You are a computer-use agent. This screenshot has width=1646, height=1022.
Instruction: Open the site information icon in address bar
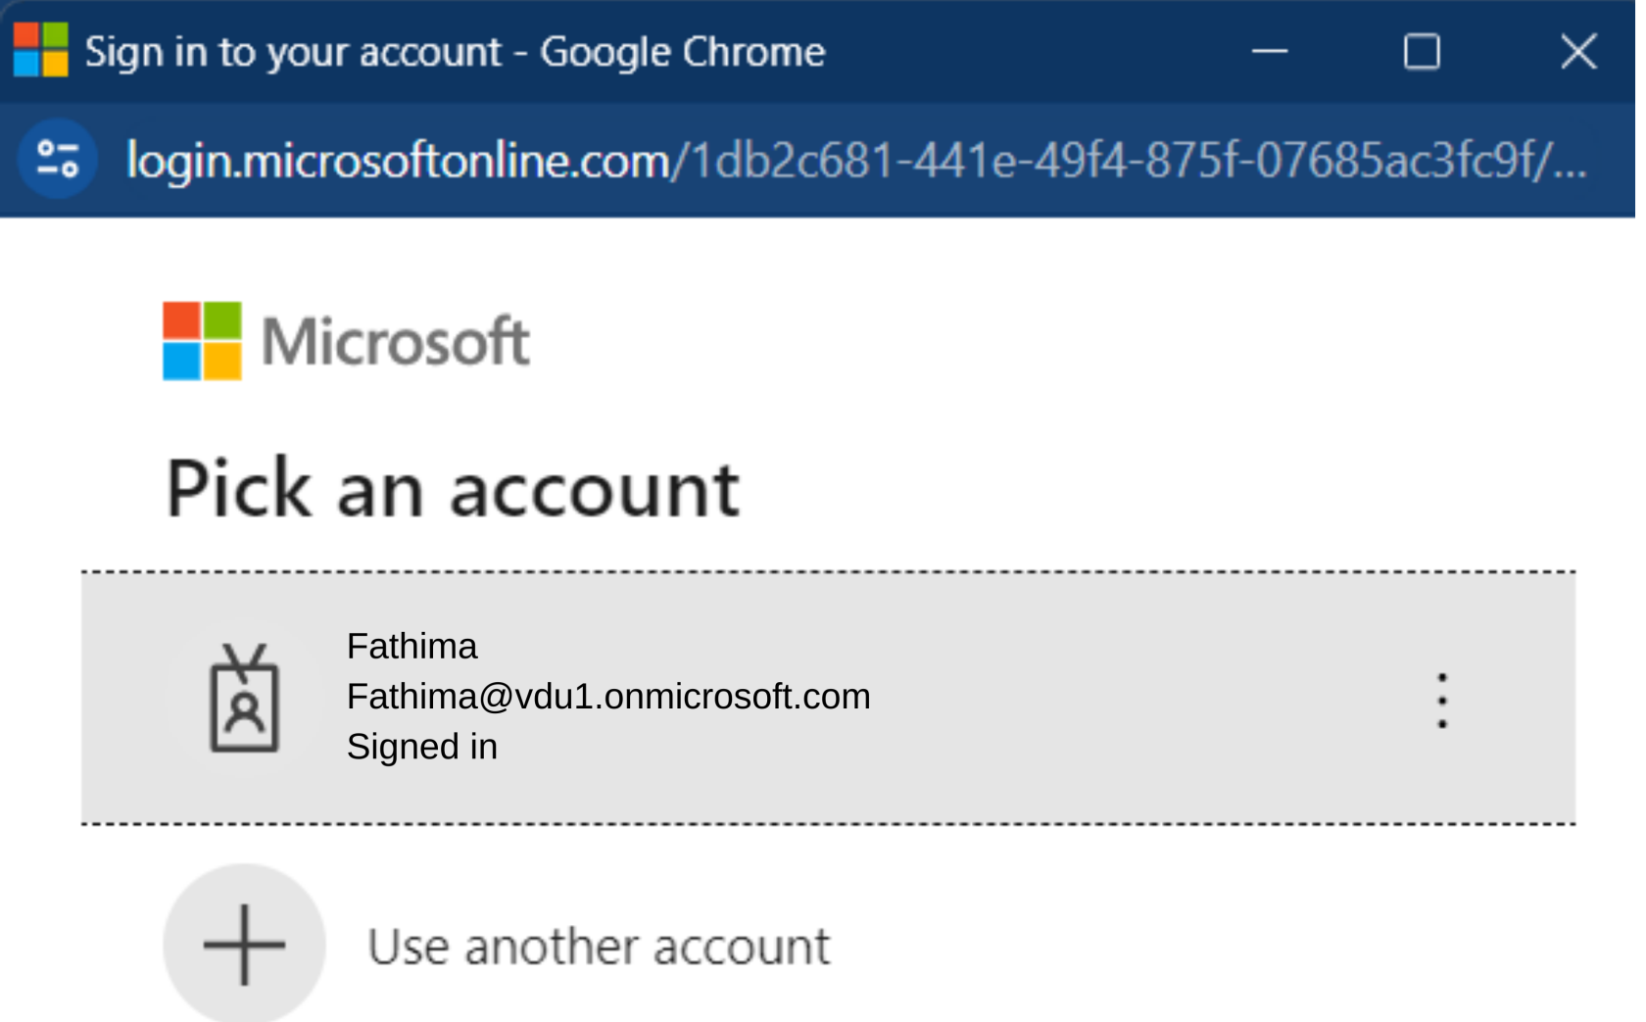(57, 159)
